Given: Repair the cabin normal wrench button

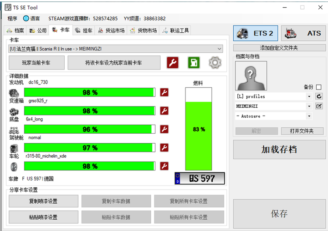Looking at the screenshot, I should click(x=164, y=147).
